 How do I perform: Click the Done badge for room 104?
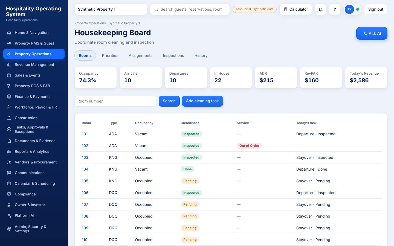click(x=187, y=169)
